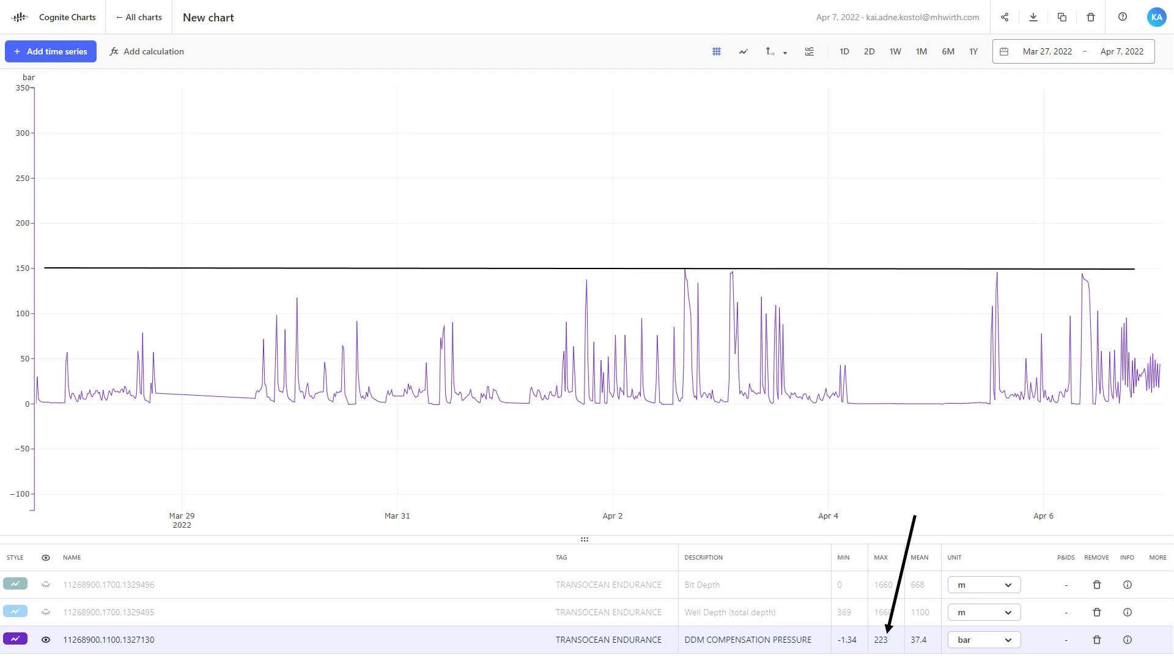Viewport: 1174px width, 666px height.
Task: Download the chart using download icon
Action: tap(1033, 17)
